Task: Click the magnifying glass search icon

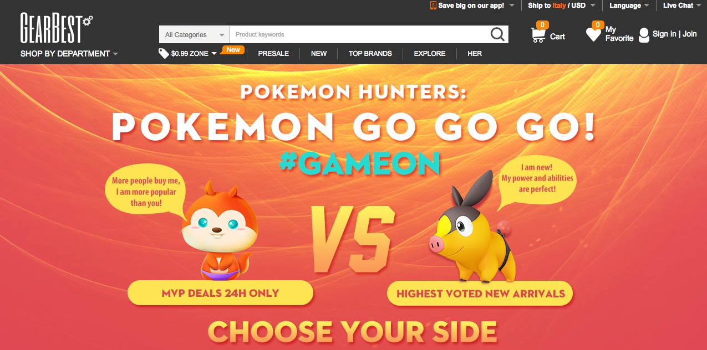Action: click(x=497, y=34)
